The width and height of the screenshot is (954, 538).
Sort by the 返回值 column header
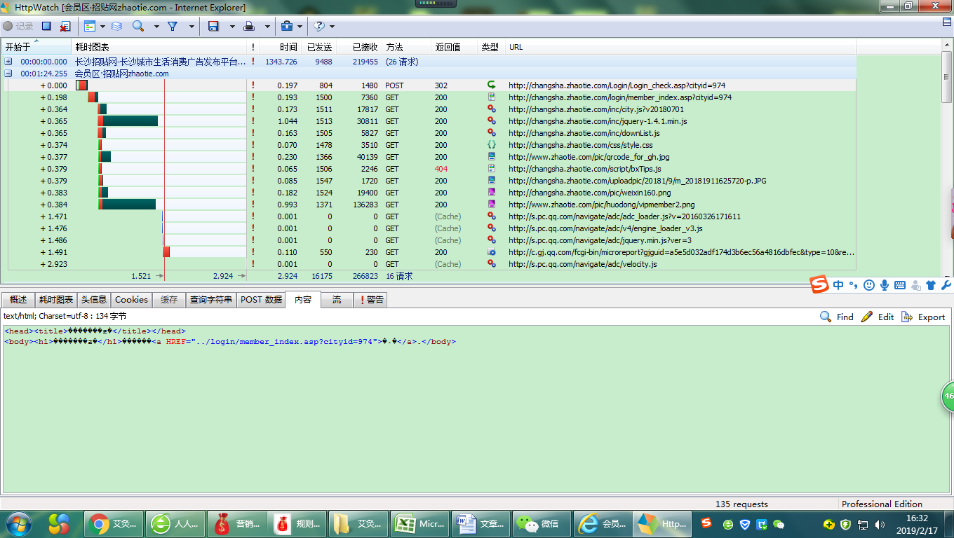point(448,47)
